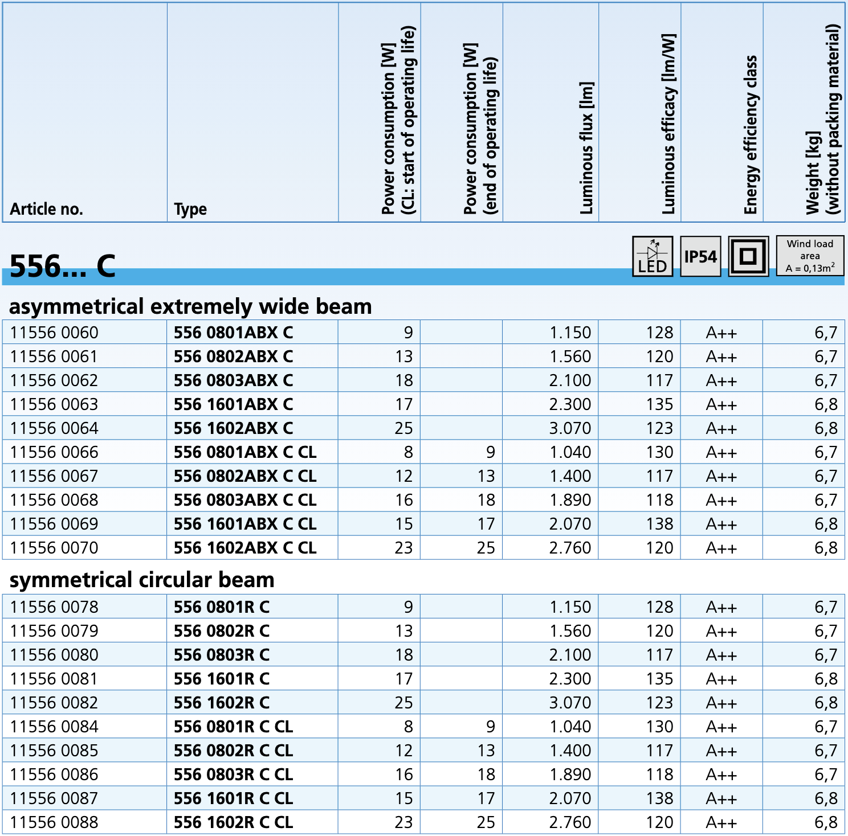Click efficacy 138 in 11556 0069 row
This screenshot has height=836, width=848.
[x=660, y=524]
